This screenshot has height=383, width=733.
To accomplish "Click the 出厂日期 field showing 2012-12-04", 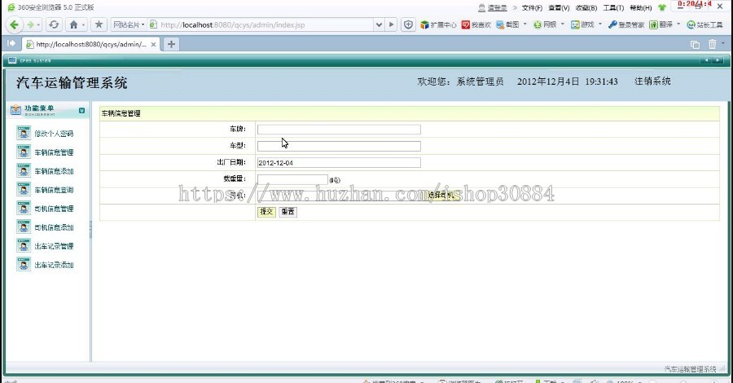I will pyautogui.click(x=339, y=163).
